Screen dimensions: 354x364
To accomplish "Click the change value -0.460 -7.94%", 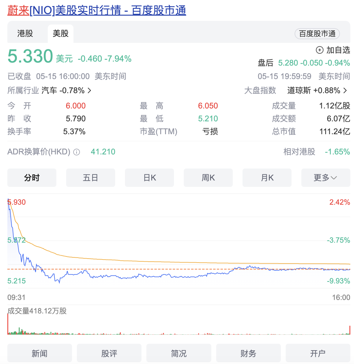I will pos(105,59).
